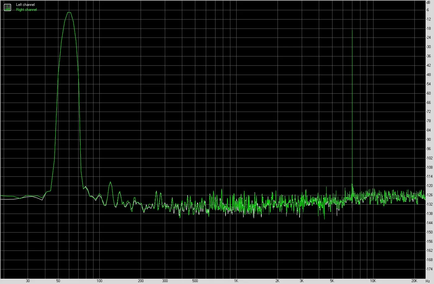Viewport: 434px width, 284px height.
Task: Click the "-156" dB axis label
Action: [x=429, y=241]
